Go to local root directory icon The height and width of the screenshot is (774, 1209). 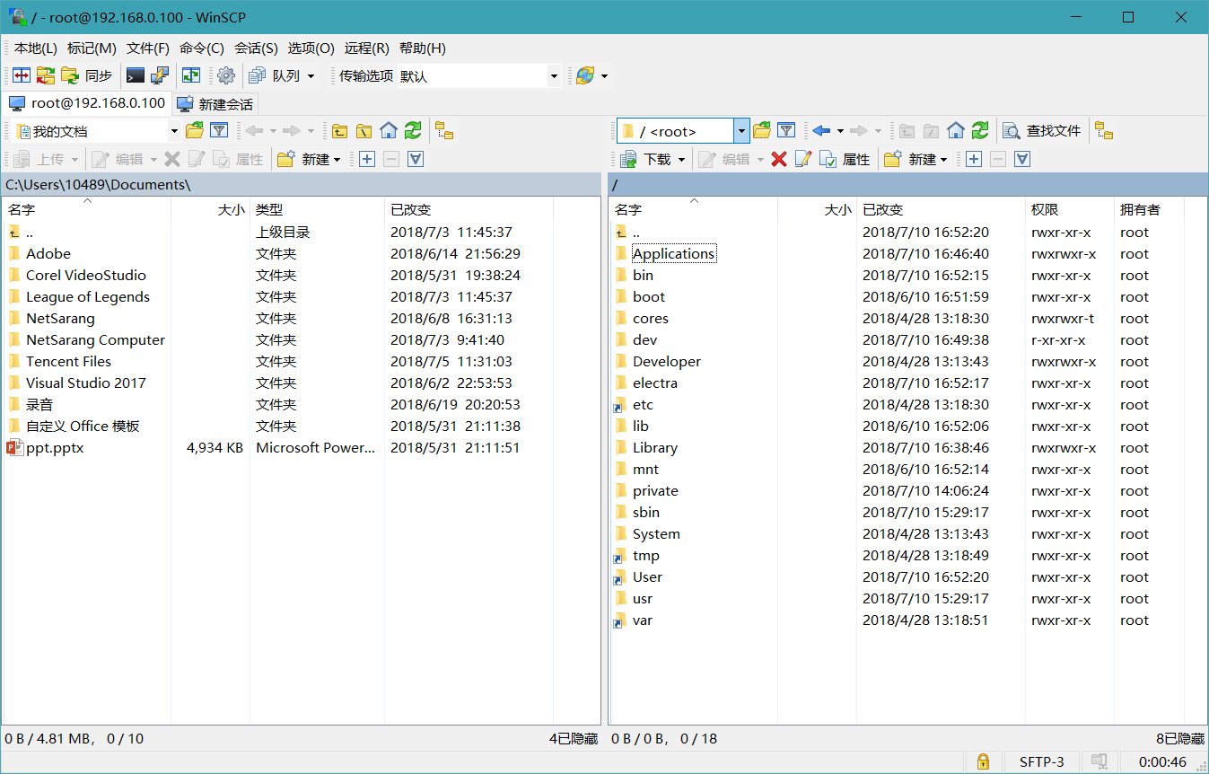[364, 131]
